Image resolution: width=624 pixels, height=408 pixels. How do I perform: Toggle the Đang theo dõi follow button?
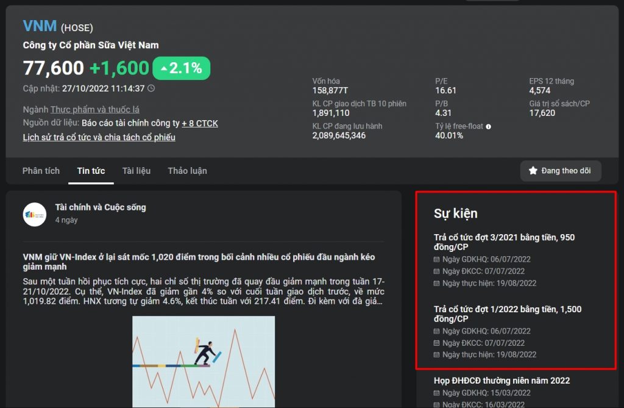point(560,171)
